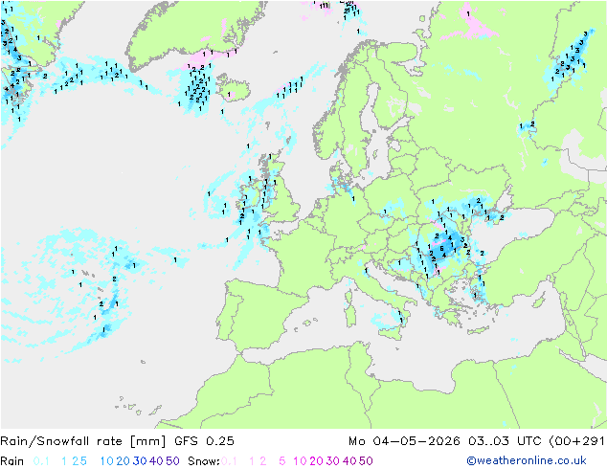Pick the Rain legend 1 value
This screenshot has height=469, width=607.
[x=64, y=461]
